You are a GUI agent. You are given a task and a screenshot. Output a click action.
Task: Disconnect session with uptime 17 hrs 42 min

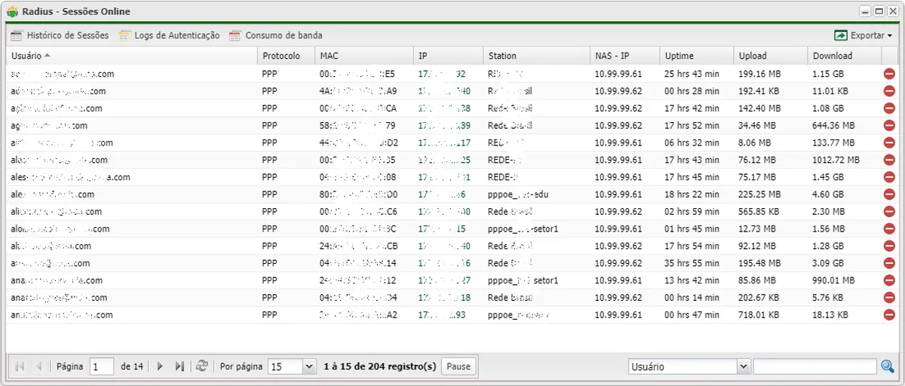(x=890, y=109)
